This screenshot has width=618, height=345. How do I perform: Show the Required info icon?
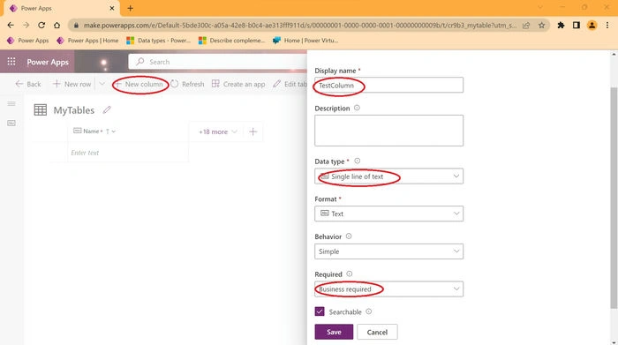click(x=350, y=274)
